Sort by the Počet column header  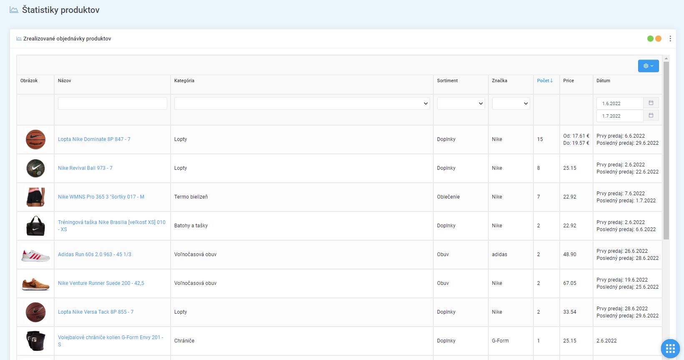(544, 81)
